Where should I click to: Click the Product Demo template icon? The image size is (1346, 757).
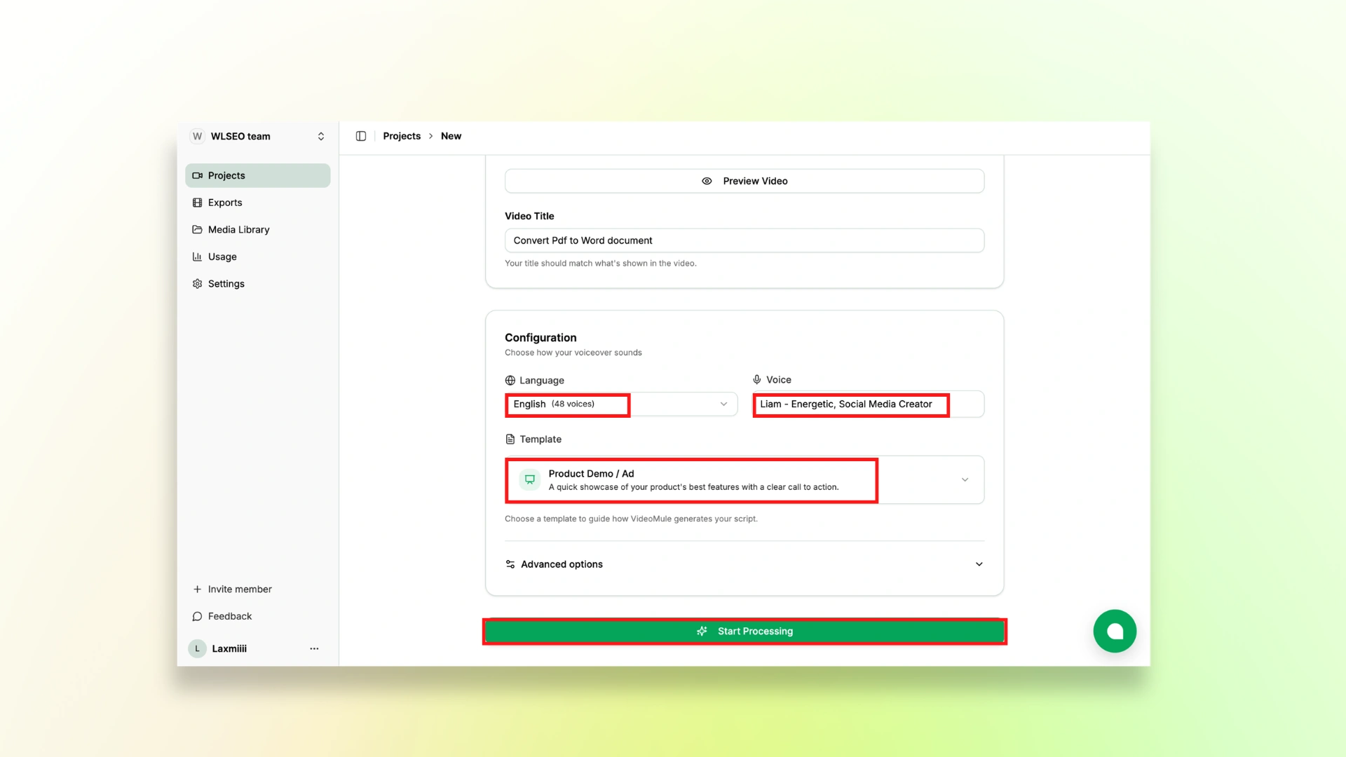pos(530,480)
